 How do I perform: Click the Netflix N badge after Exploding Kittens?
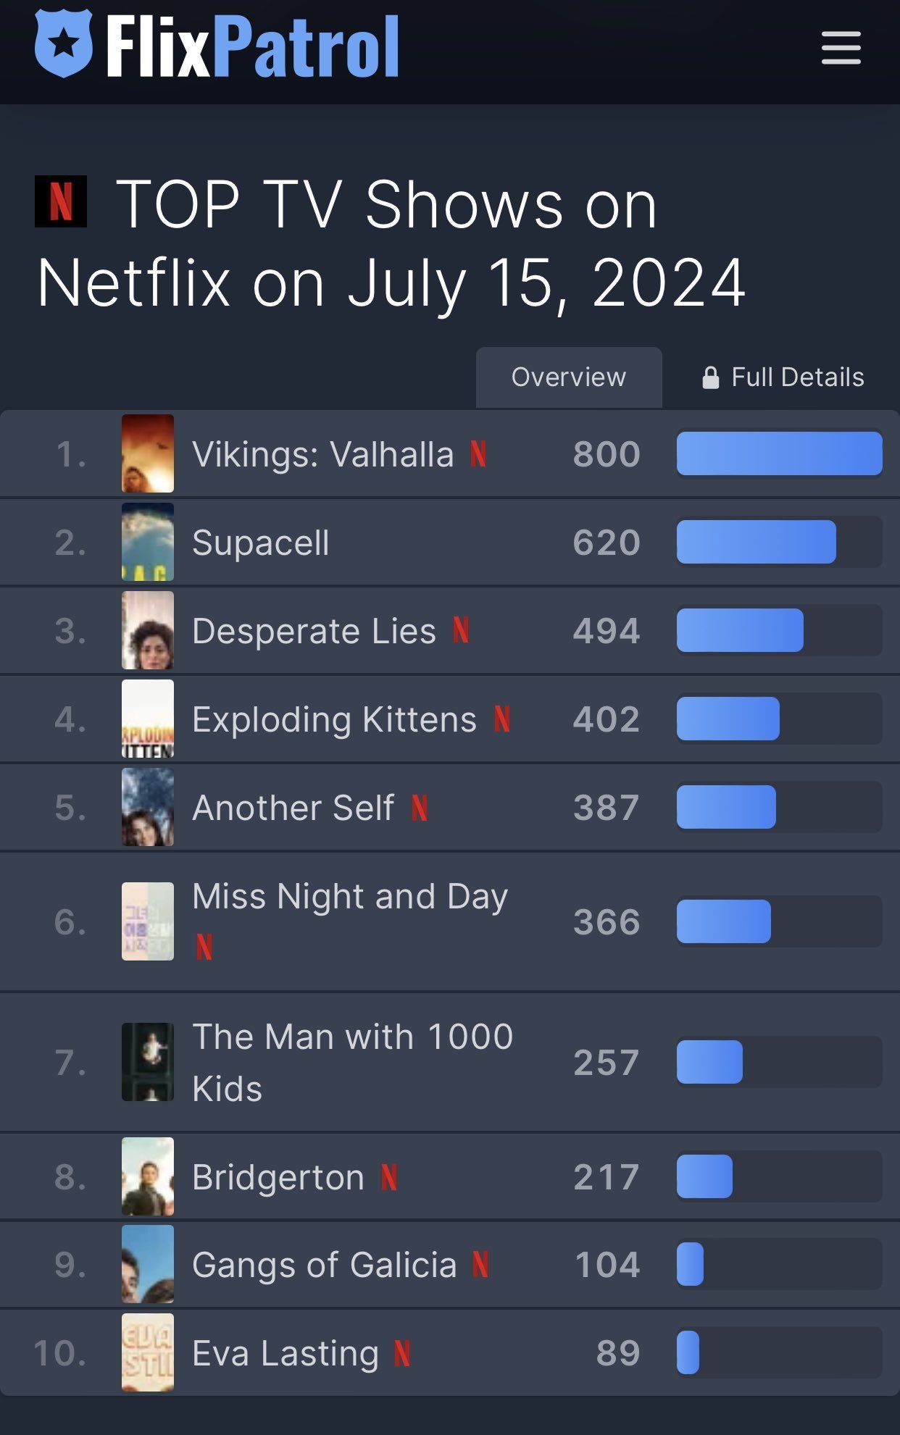coord(502,719)
